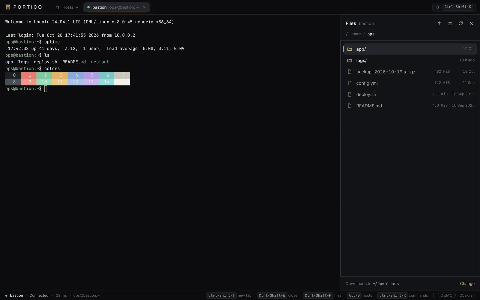Click Ctrl-Shift-F files shortcut
The image size is (480, 300).
point(322,295)
